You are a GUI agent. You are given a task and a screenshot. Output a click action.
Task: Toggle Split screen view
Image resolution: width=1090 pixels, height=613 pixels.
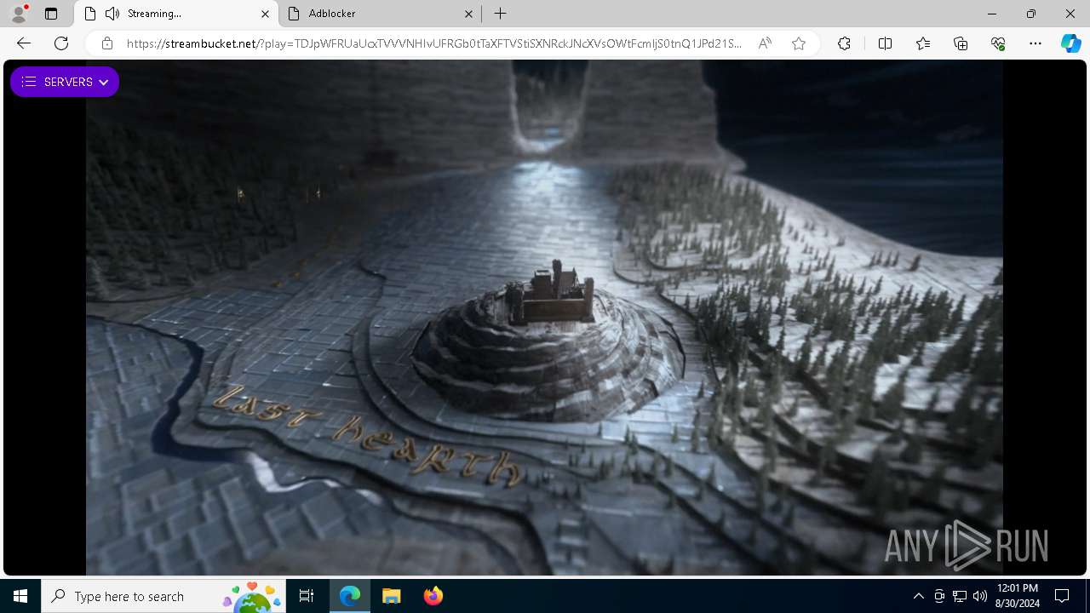click(x=885, y=43)
